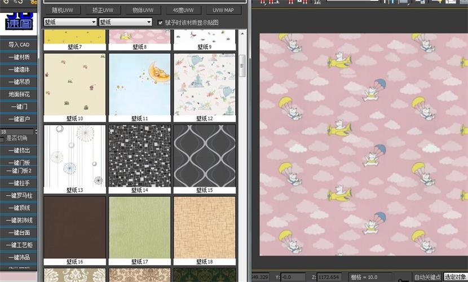The image size is (468, 282).
Task: Click the 导入 CAD button
Action: (x=19, y=45)
